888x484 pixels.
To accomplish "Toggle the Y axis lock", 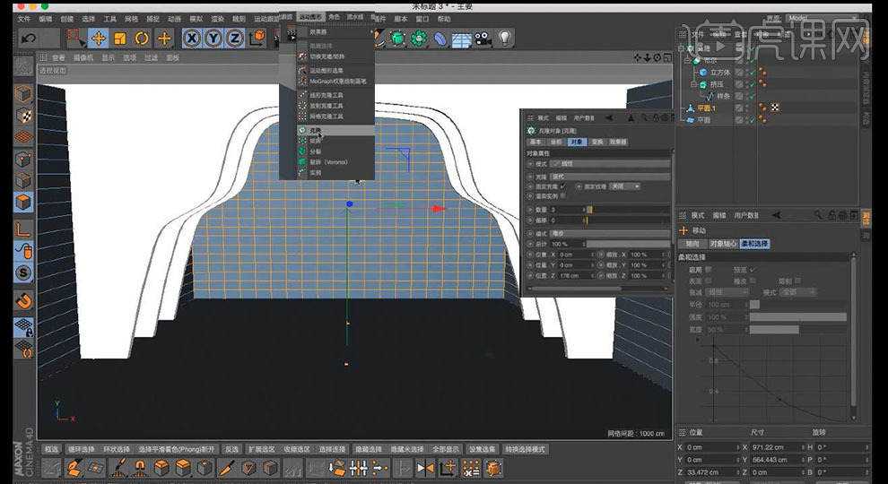I will pos(213,39).
